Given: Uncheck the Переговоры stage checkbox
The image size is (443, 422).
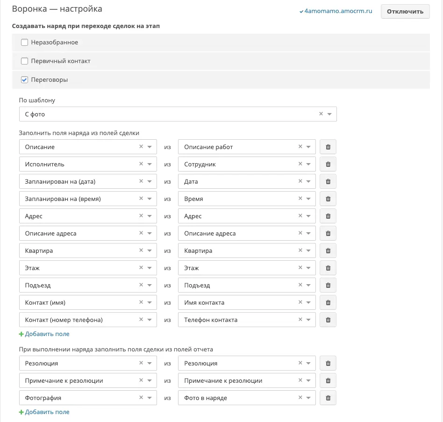Looking at the screenshot, I should (25, 79).
